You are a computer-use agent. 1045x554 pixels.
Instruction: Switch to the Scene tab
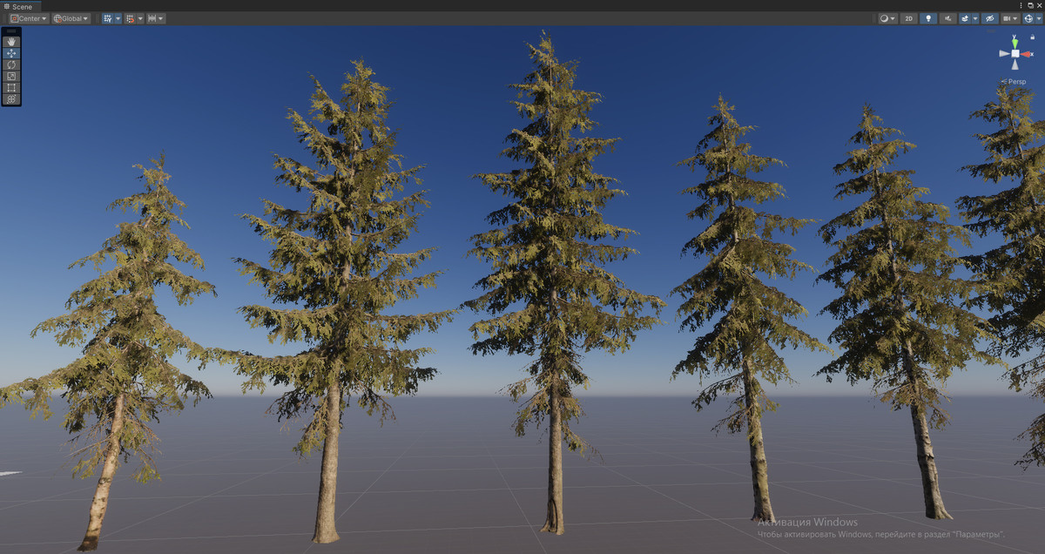22,5
